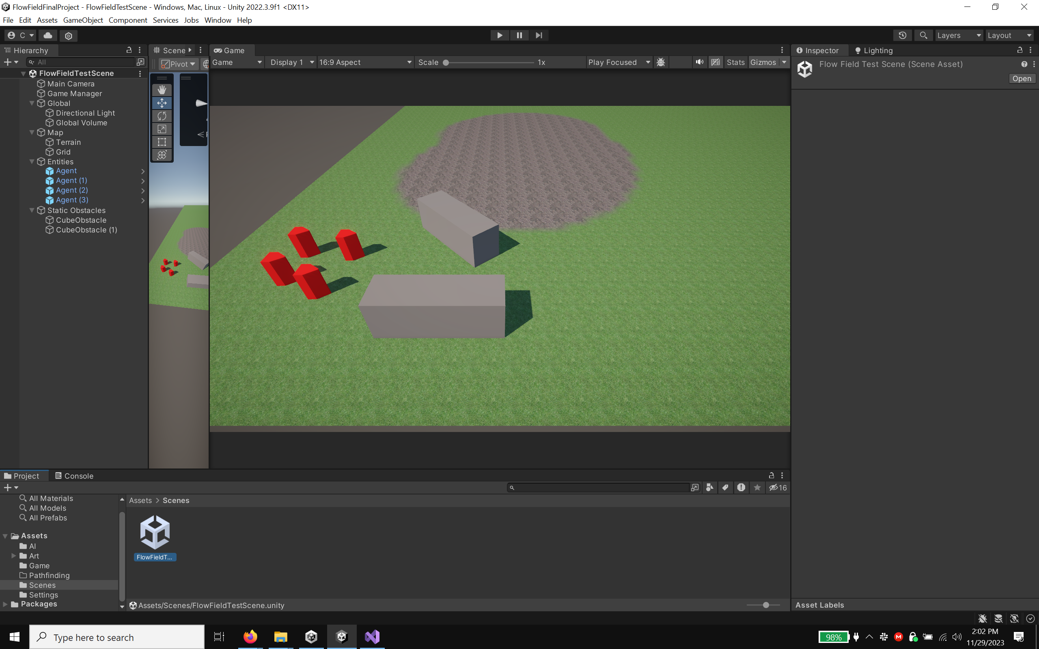This screenshot has height=649, width=1039.
Task: Open the 16:9 Aspect dropdown
Action: pos(365,62)
